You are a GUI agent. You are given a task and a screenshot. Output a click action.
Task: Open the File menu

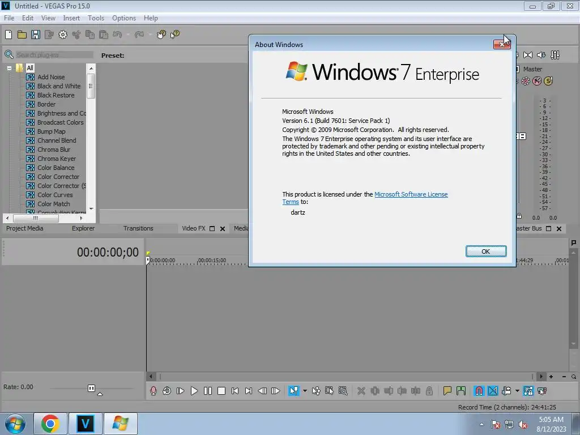(9, 18)
